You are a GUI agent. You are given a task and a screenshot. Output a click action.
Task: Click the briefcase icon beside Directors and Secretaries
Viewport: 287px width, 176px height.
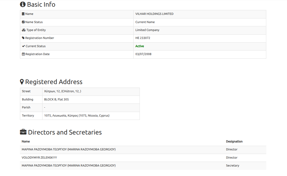pos(23,132)
